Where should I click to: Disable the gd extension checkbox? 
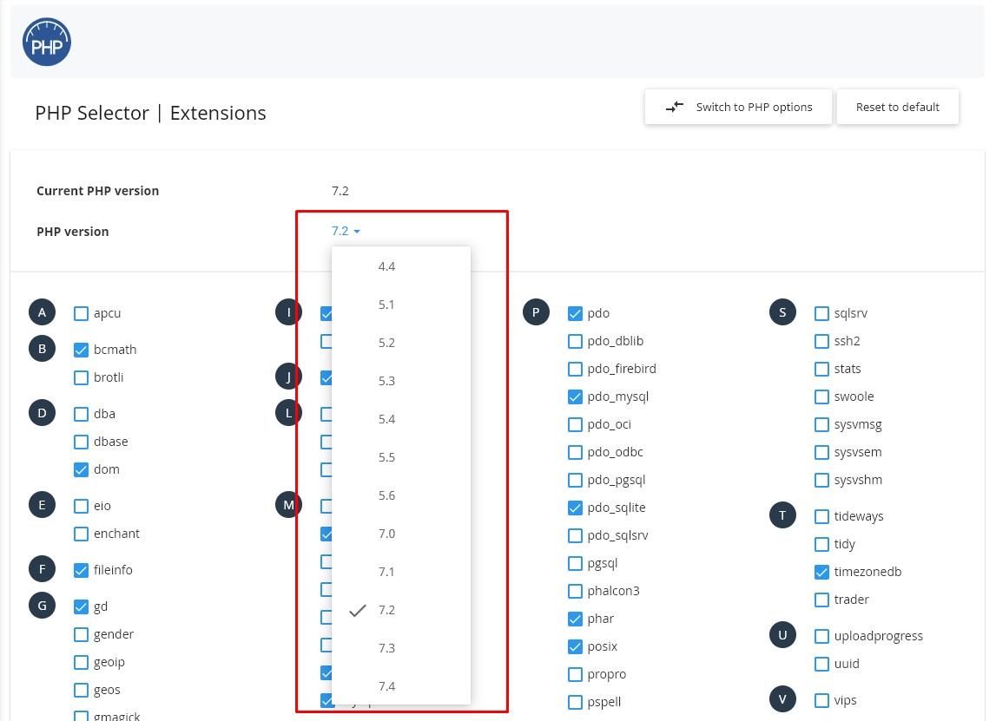pyautogui.click(x=81, y=606)
